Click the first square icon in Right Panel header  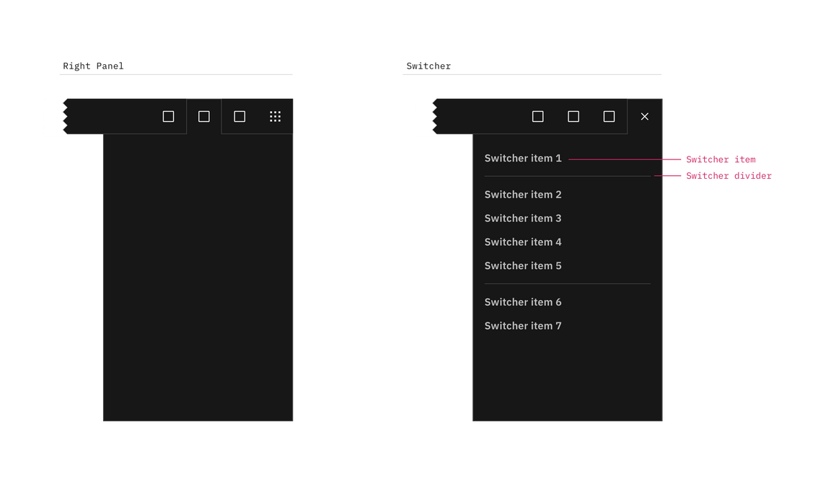(x=168, y=116)
